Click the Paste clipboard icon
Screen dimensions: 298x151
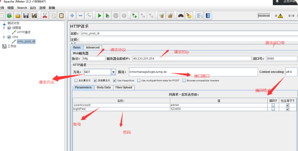pyautogui.click(x=61, y=16)
